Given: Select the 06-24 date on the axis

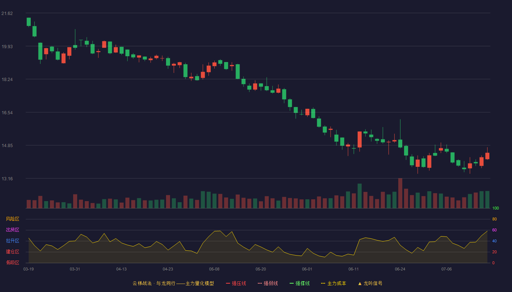Looking at the screenshot, I should coord(400,269).
